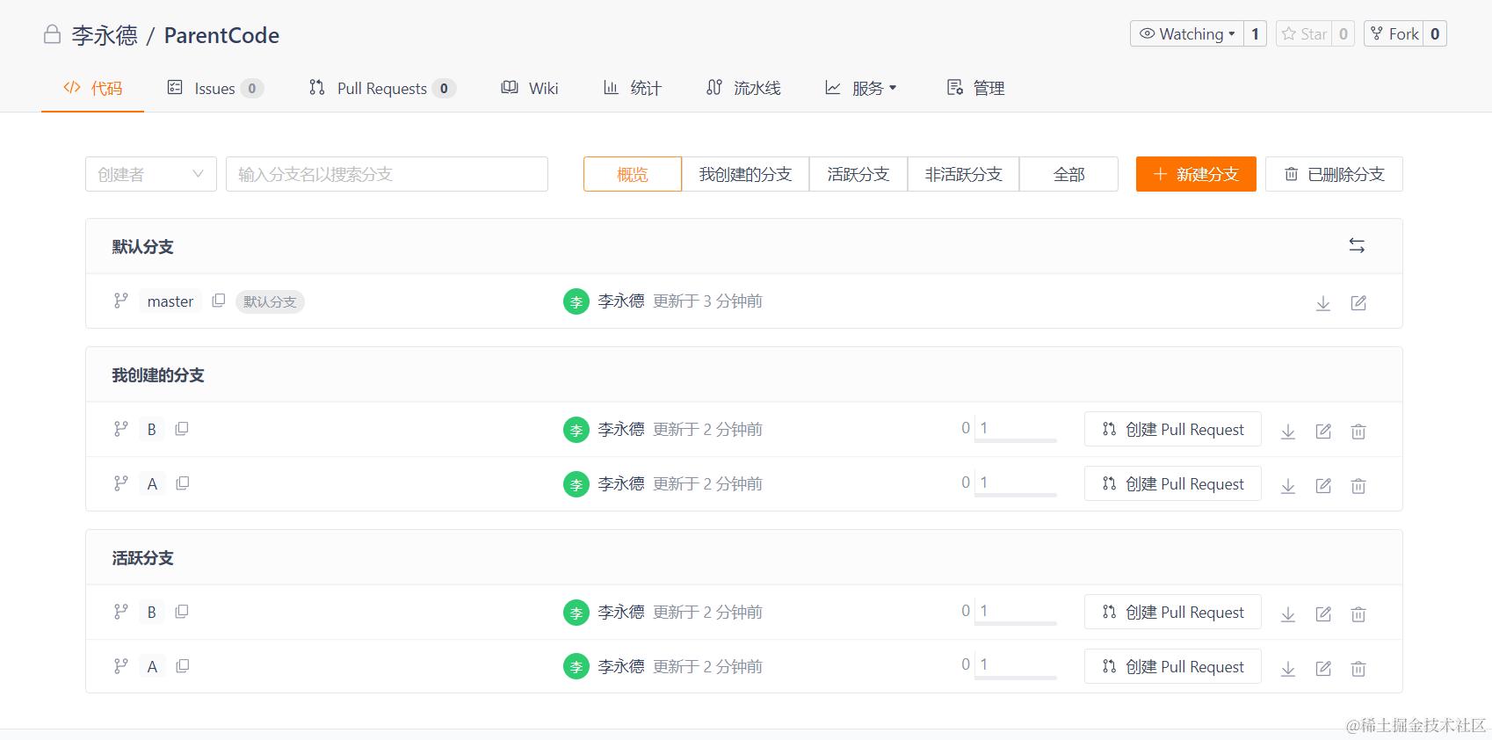Star the ParentCode repository
Image resolution: width=1492 pixels, height=740 pixels.
click(x=1304, y=33)
